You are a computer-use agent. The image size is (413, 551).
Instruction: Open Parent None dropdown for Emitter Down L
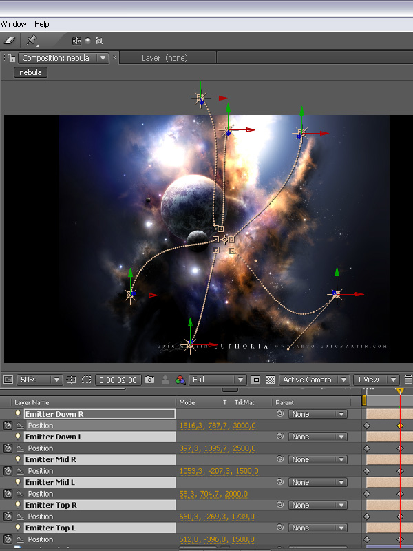coord(318,437)
